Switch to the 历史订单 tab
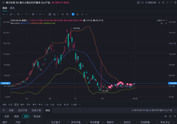Viewport: 177px width, 124px height. point(36,111)
